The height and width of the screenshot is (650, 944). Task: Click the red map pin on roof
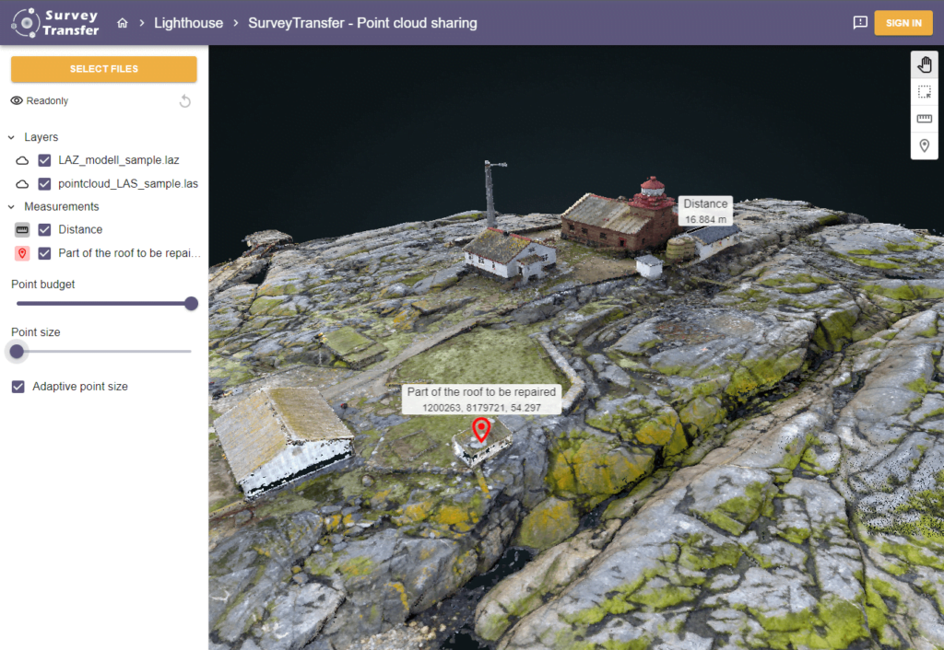480,430
